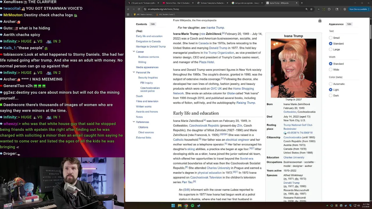Open the QVC UK link
Image resolution: width=372 pixels, height=209 pixels.
coord(216,89)
